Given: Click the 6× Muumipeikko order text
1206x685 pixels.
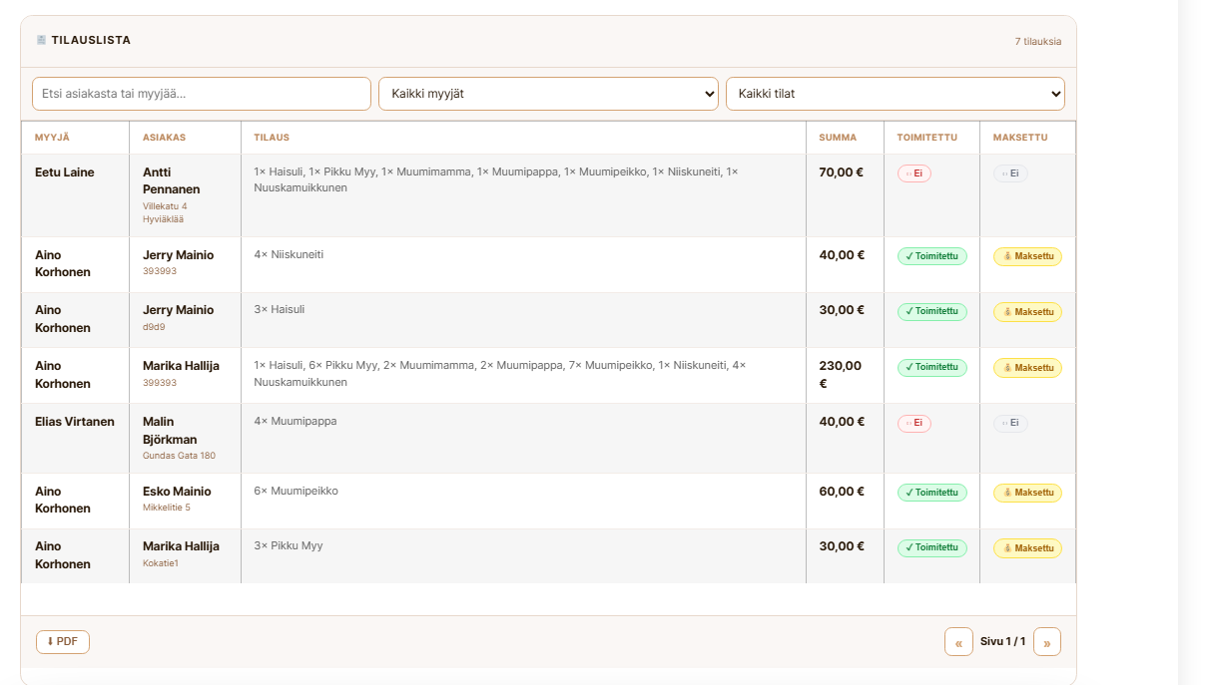Looking at the screenshot, I should (297, 492).
